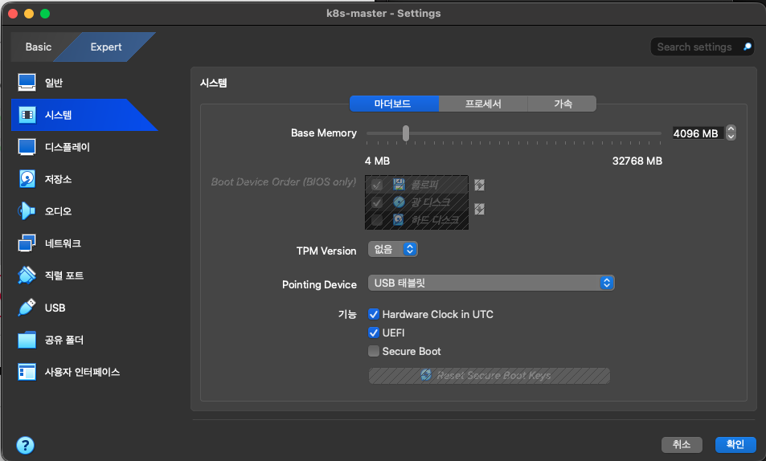Viewport: 766px width, 461px height.
Task: Open the 일반 (General) settings icon
Action: click(x=27, y=83)
